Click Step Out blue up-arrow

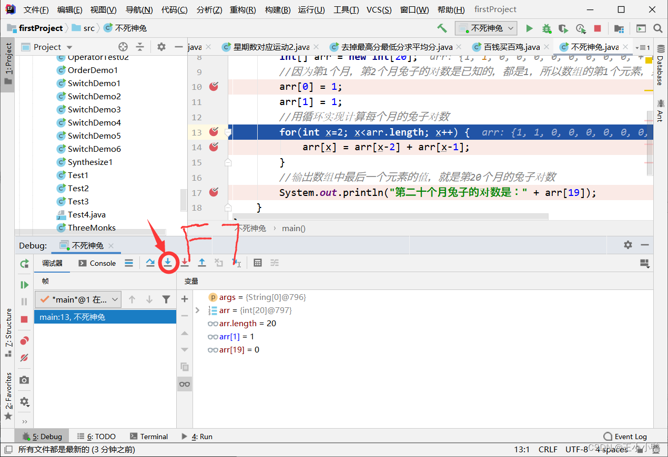202,263
